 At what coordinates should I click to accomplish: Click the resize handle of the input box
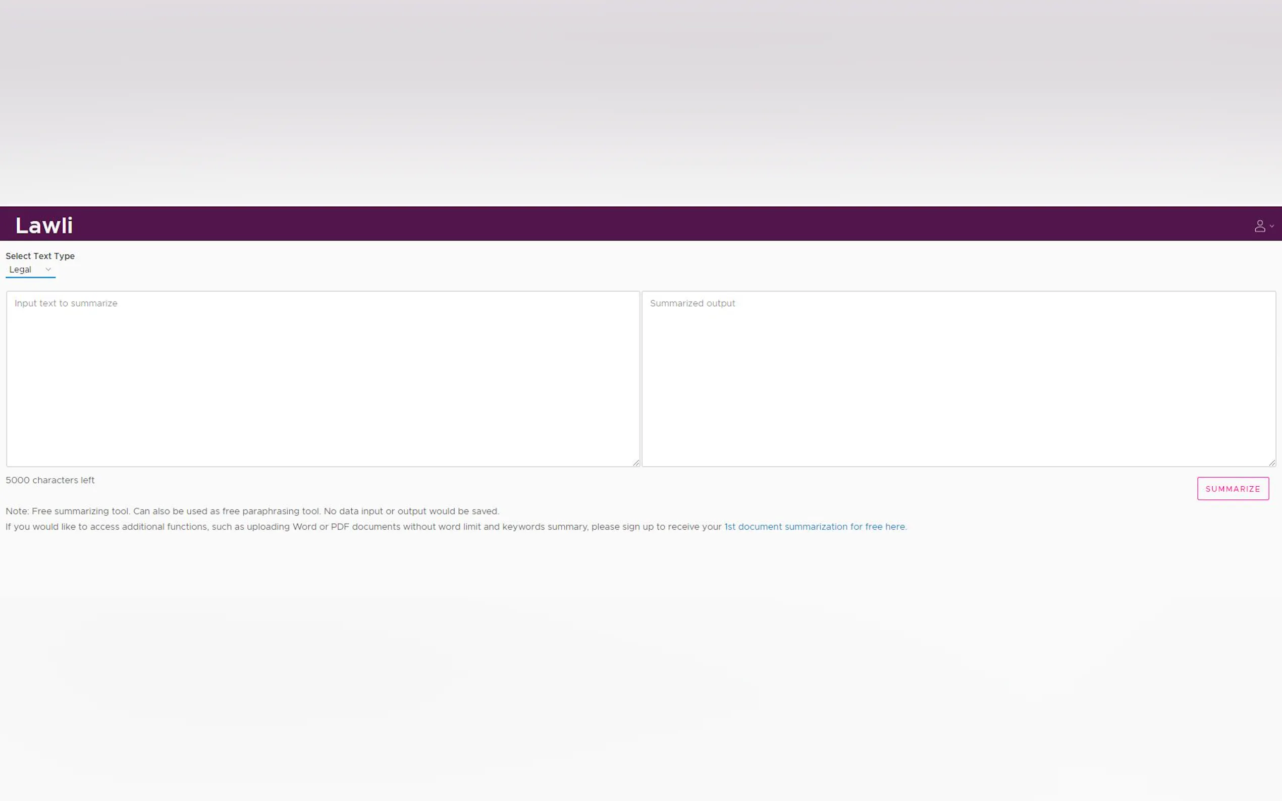point(636,463)
